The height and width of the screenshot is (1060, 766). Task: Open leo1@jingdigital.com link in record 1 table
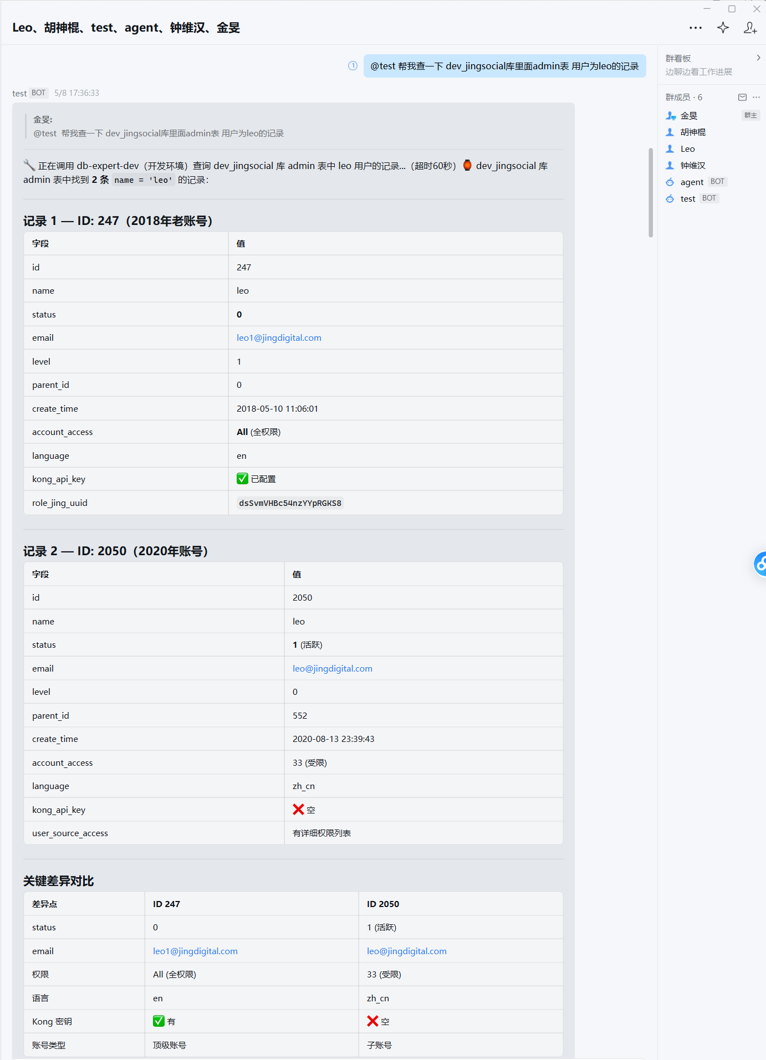click(279, 337)
